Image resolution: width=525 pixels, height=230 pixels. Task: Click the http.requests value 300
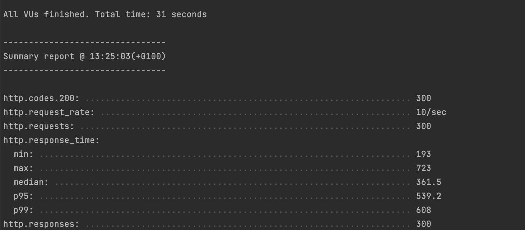pos(423,126)
